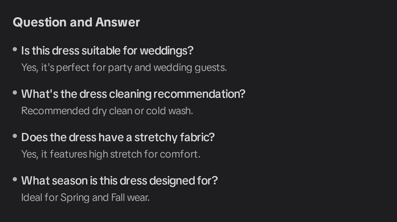This screenshot has height=222, width=397.
Task: Click the Question and Answer heading
Action: tap(76, 22)
